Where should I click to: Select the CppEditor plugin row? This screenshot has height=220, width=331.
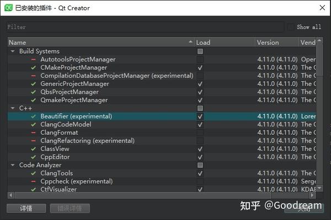(x=162, y=157)
